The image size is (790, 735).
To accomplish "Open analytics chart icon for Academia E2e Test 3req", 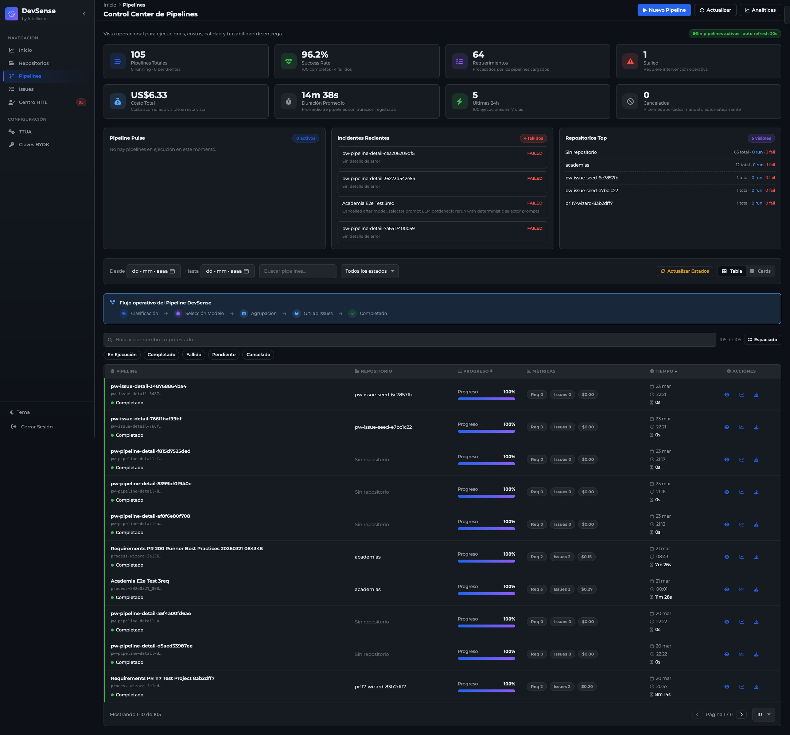I will click(x=741, y=590).
